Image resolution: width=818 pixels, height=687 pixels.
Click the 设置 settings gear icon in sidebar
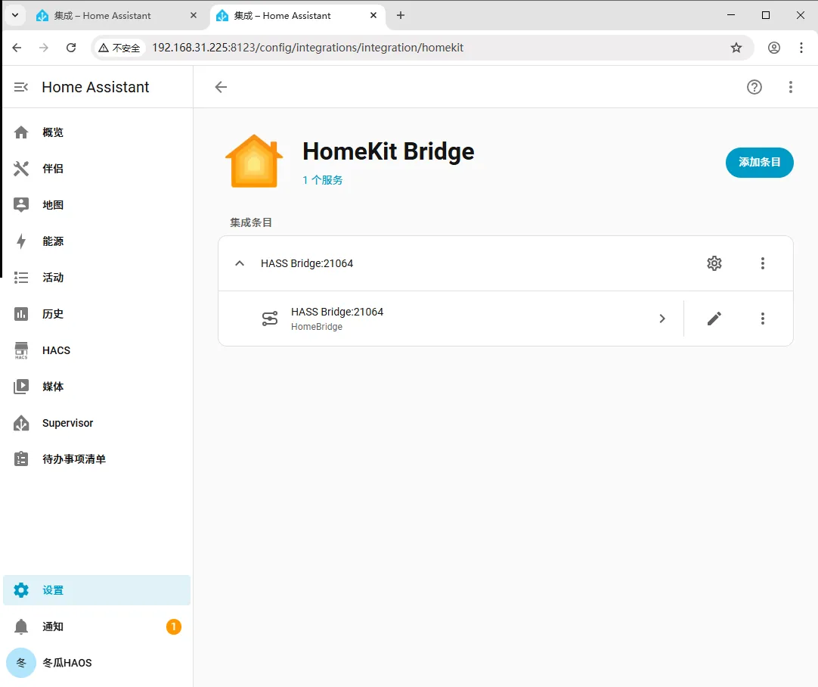pyautogui.click(x=21, y=590)
